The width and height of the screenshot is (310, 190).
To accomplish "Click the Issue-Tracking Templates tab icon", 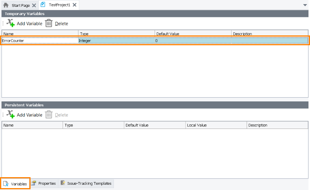I will [63, 184].
